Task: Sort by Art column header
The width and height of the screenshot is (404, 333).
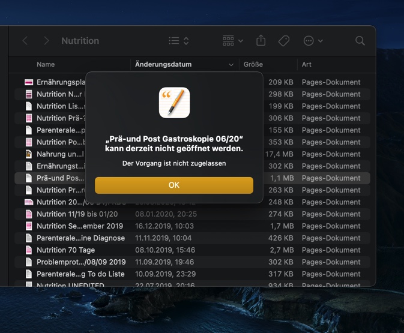Action: 307,64
